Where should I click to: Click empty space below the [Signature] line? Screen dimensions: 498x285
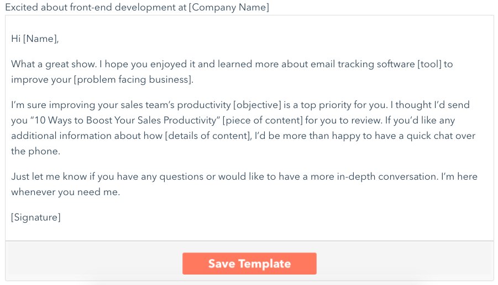click(x=249, y=232)
